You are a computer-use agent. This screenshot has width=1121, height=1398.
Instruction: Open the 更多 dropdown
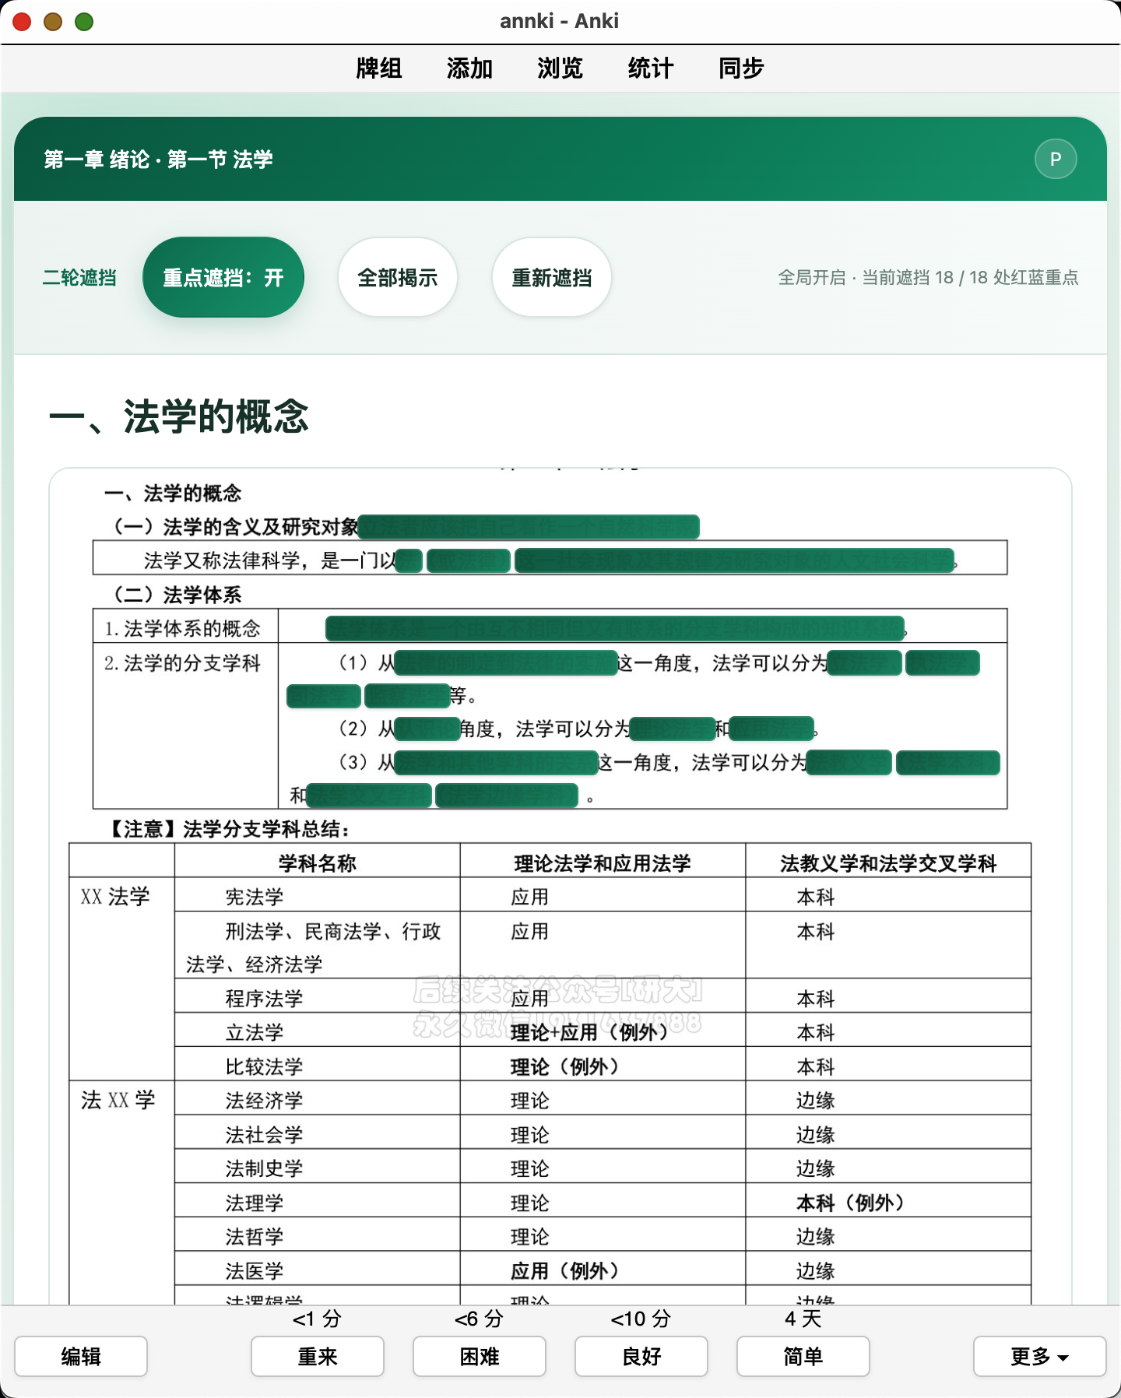pos(1039,1357)
